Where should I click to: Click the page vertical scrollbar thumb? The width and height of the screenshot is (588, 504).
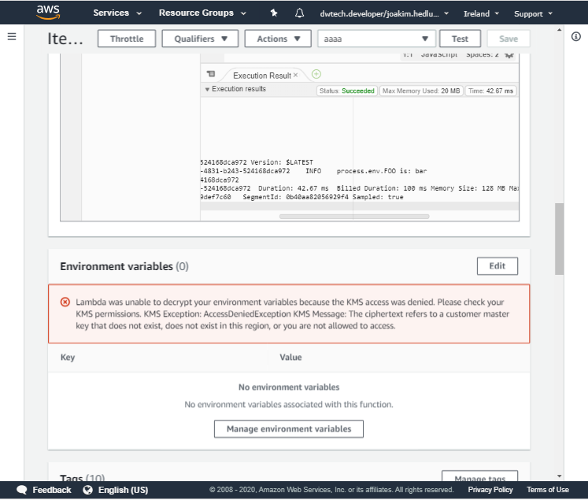pyautogui.click(x=559, y=239)
